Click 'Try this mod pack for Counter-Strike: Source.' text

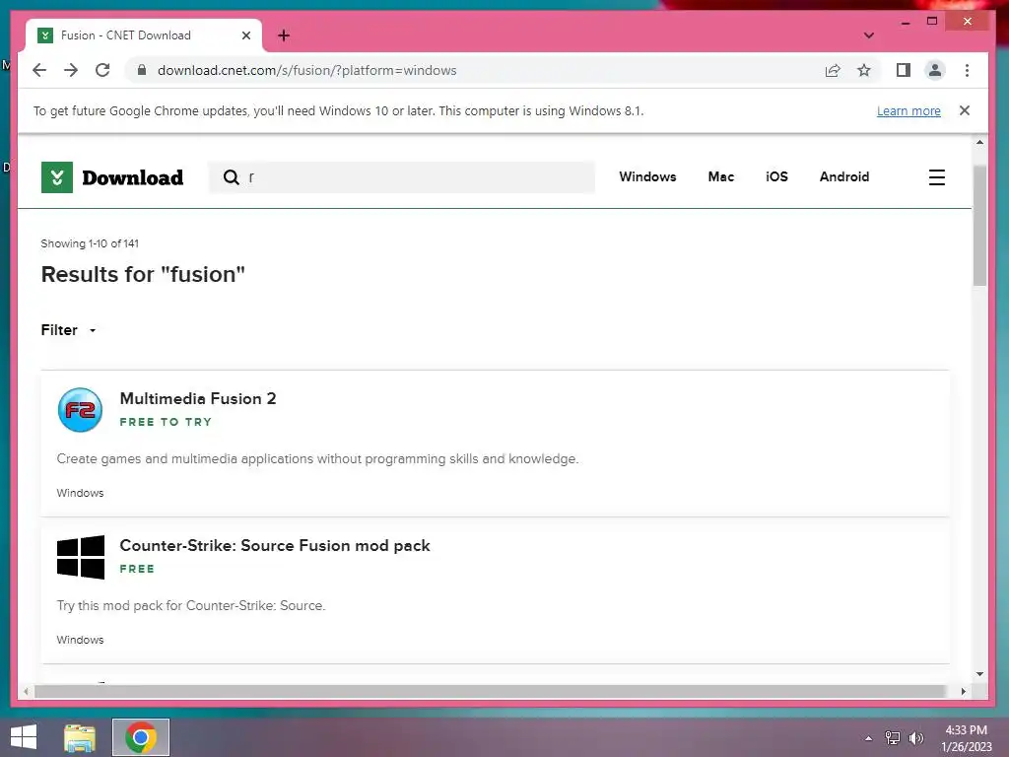pos(191,606)
